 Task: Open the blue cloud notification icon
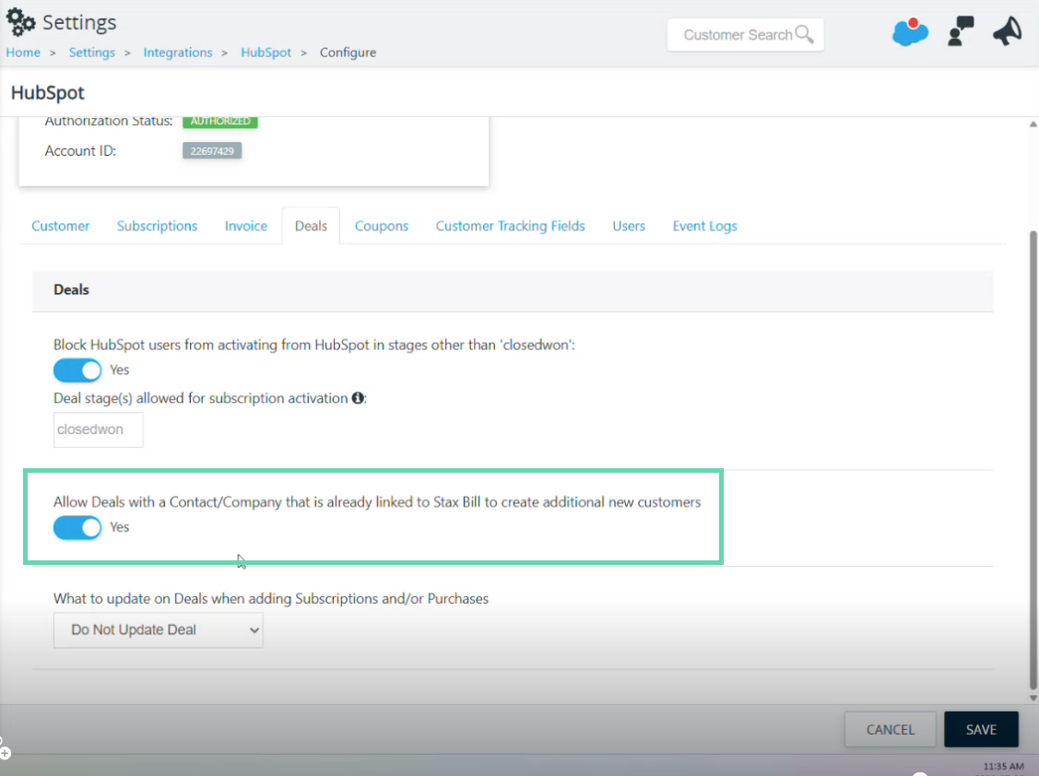910,32
